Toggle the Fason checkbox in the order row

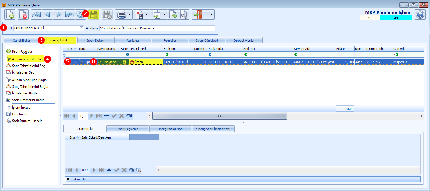pyautogui.click(x=124, y=62)
